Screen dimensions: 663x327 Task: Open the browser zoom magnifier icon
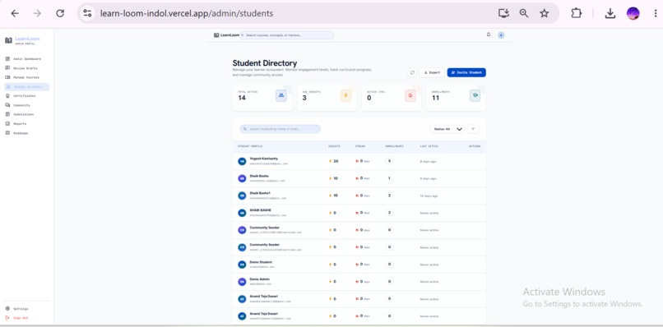coord(524,13)
